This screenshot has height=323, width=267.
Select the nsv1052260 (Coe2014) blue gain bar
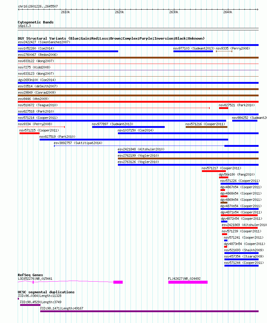(x=68, y=51)
